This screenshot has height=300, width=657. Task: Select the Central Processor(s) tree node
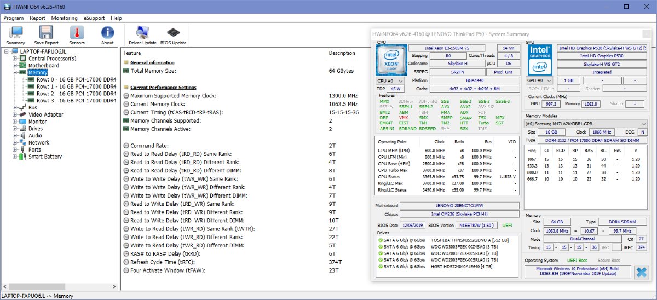coord(52,58)
